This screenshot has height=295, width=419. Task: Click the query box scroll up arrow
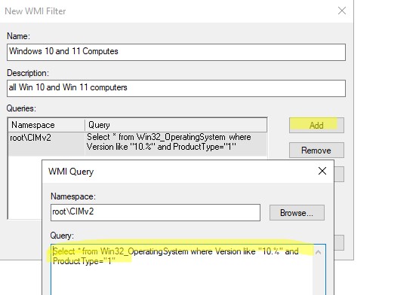point(319,252)
